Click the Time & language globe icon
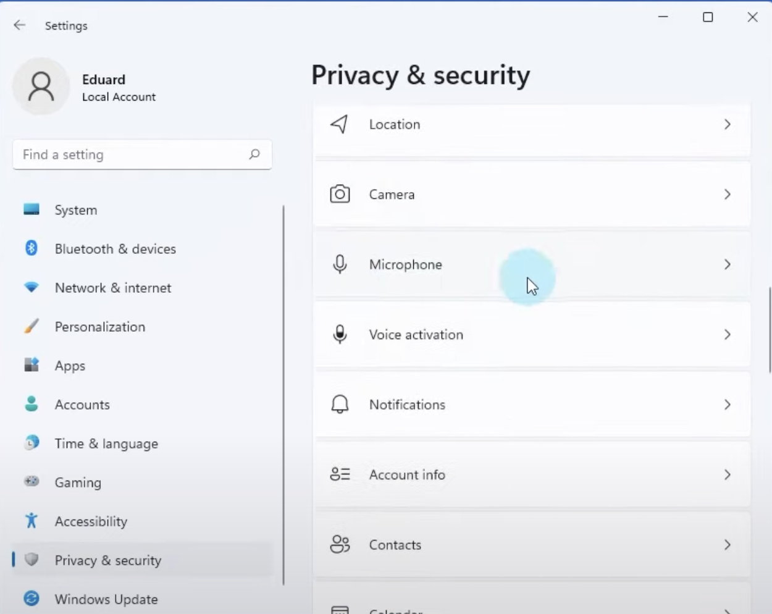Viewport: 772px width, 614px height. coord(31,443)
